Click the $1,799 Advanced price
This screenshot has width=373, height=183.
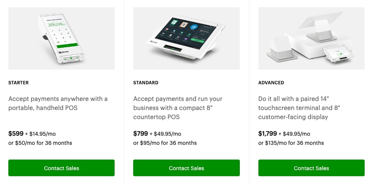(x=267, y=133)
